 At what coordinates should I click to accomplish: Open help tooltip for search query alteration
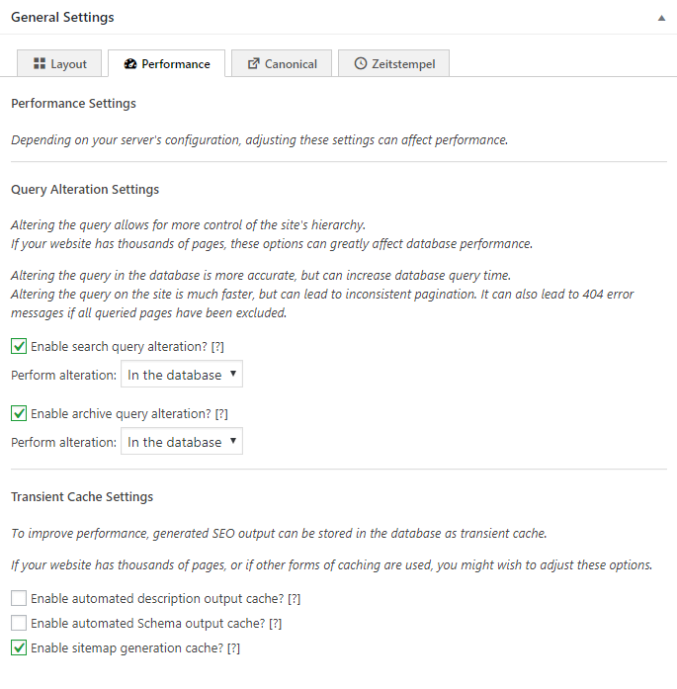(217, 347)
